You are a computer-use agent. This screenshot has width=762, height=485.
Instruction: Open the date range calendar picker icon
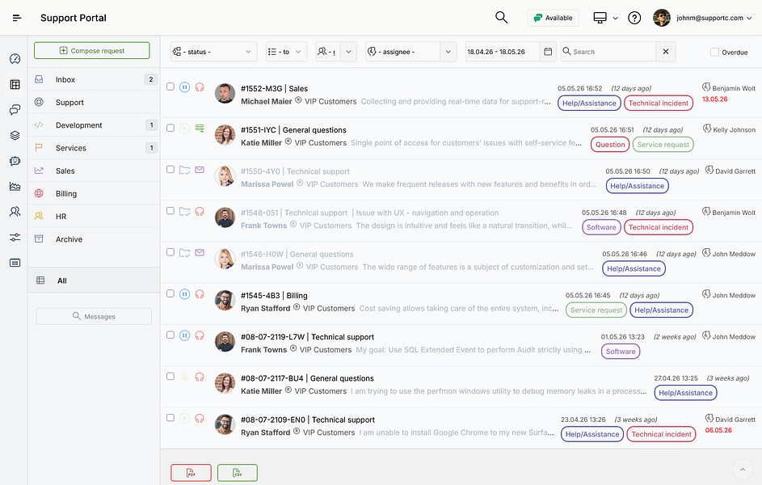tap(548, 52)
